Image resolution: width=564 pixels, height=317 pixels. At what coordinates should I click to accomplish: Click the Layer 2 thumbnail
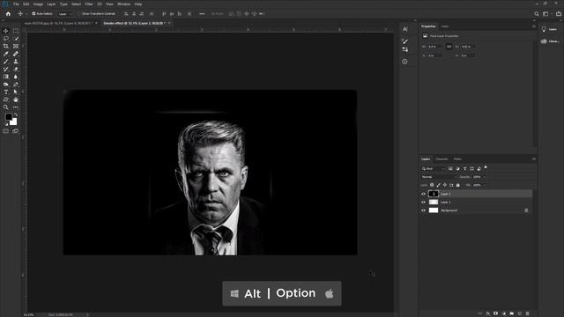tap(434, 194)
